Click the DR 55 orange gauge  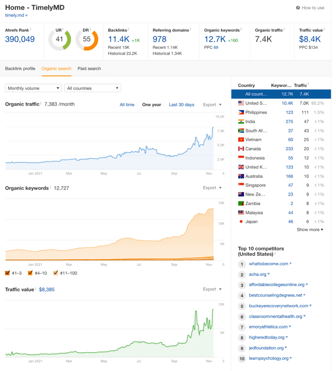[x=87, y=39]
